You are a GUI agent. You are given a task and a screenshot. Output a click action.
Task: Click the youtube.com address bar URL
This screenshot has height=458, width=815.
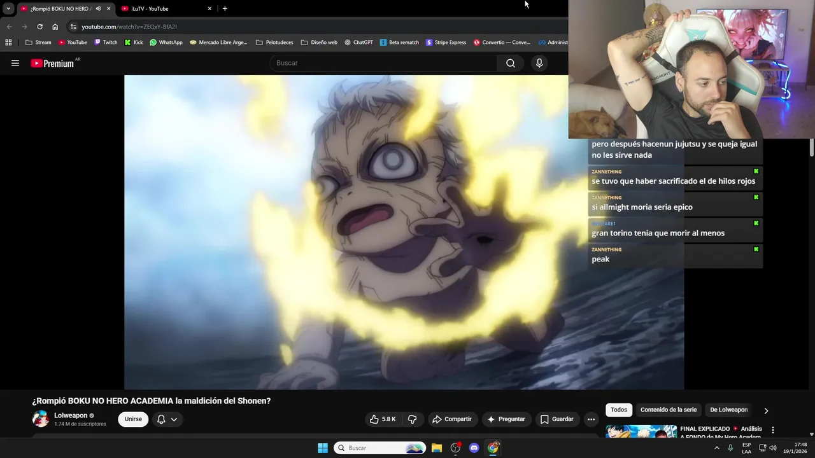129,27
